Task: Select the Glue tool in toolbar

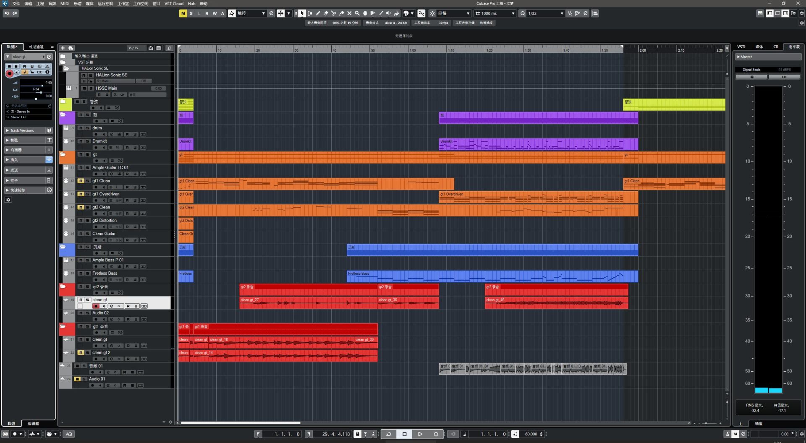Action: coord(342,13)
